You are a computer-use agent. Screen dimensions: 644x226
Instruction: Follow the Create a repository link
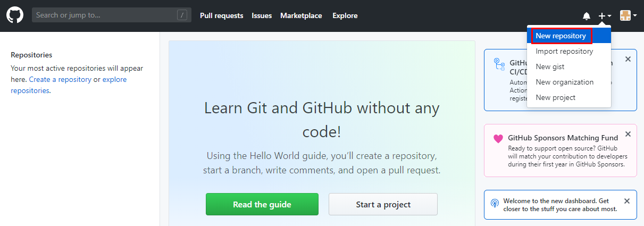point(60,79)
